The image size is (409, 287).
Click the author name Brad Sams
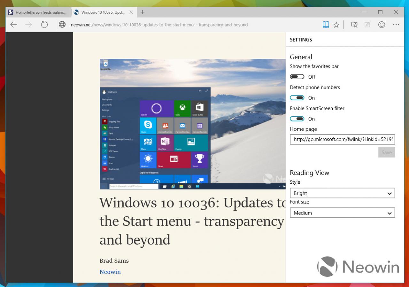tap(114, 260)
